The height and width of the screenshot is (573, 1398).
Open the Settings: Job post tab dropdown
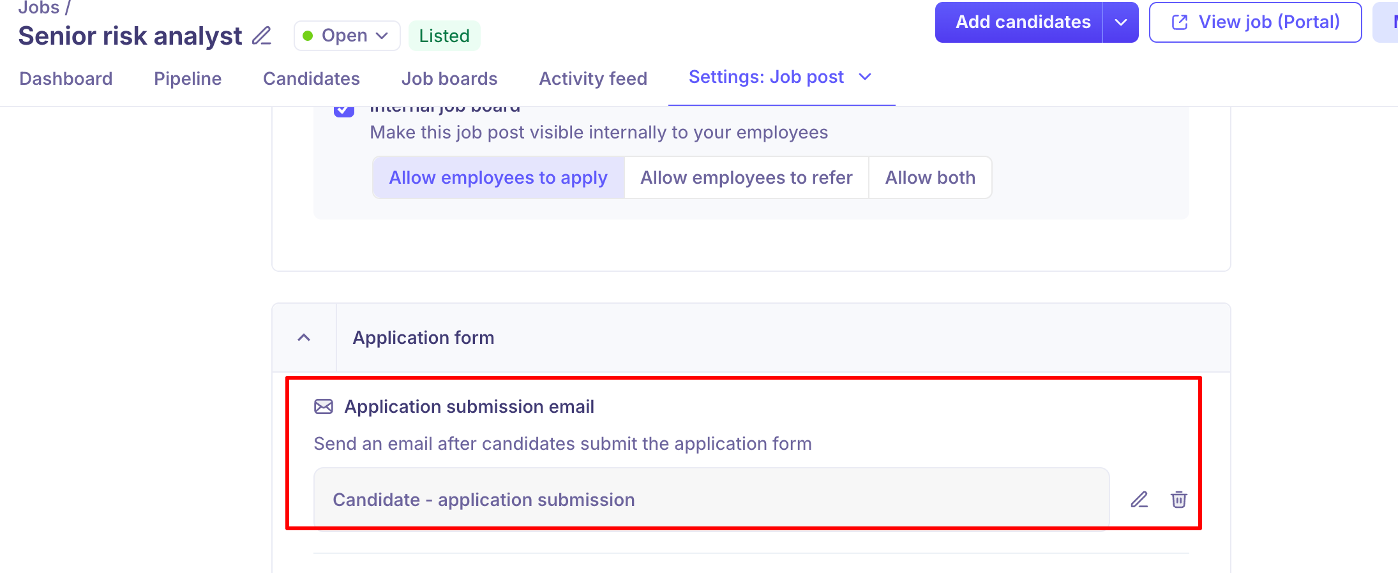pyautogui.click(x=865, y=77)
